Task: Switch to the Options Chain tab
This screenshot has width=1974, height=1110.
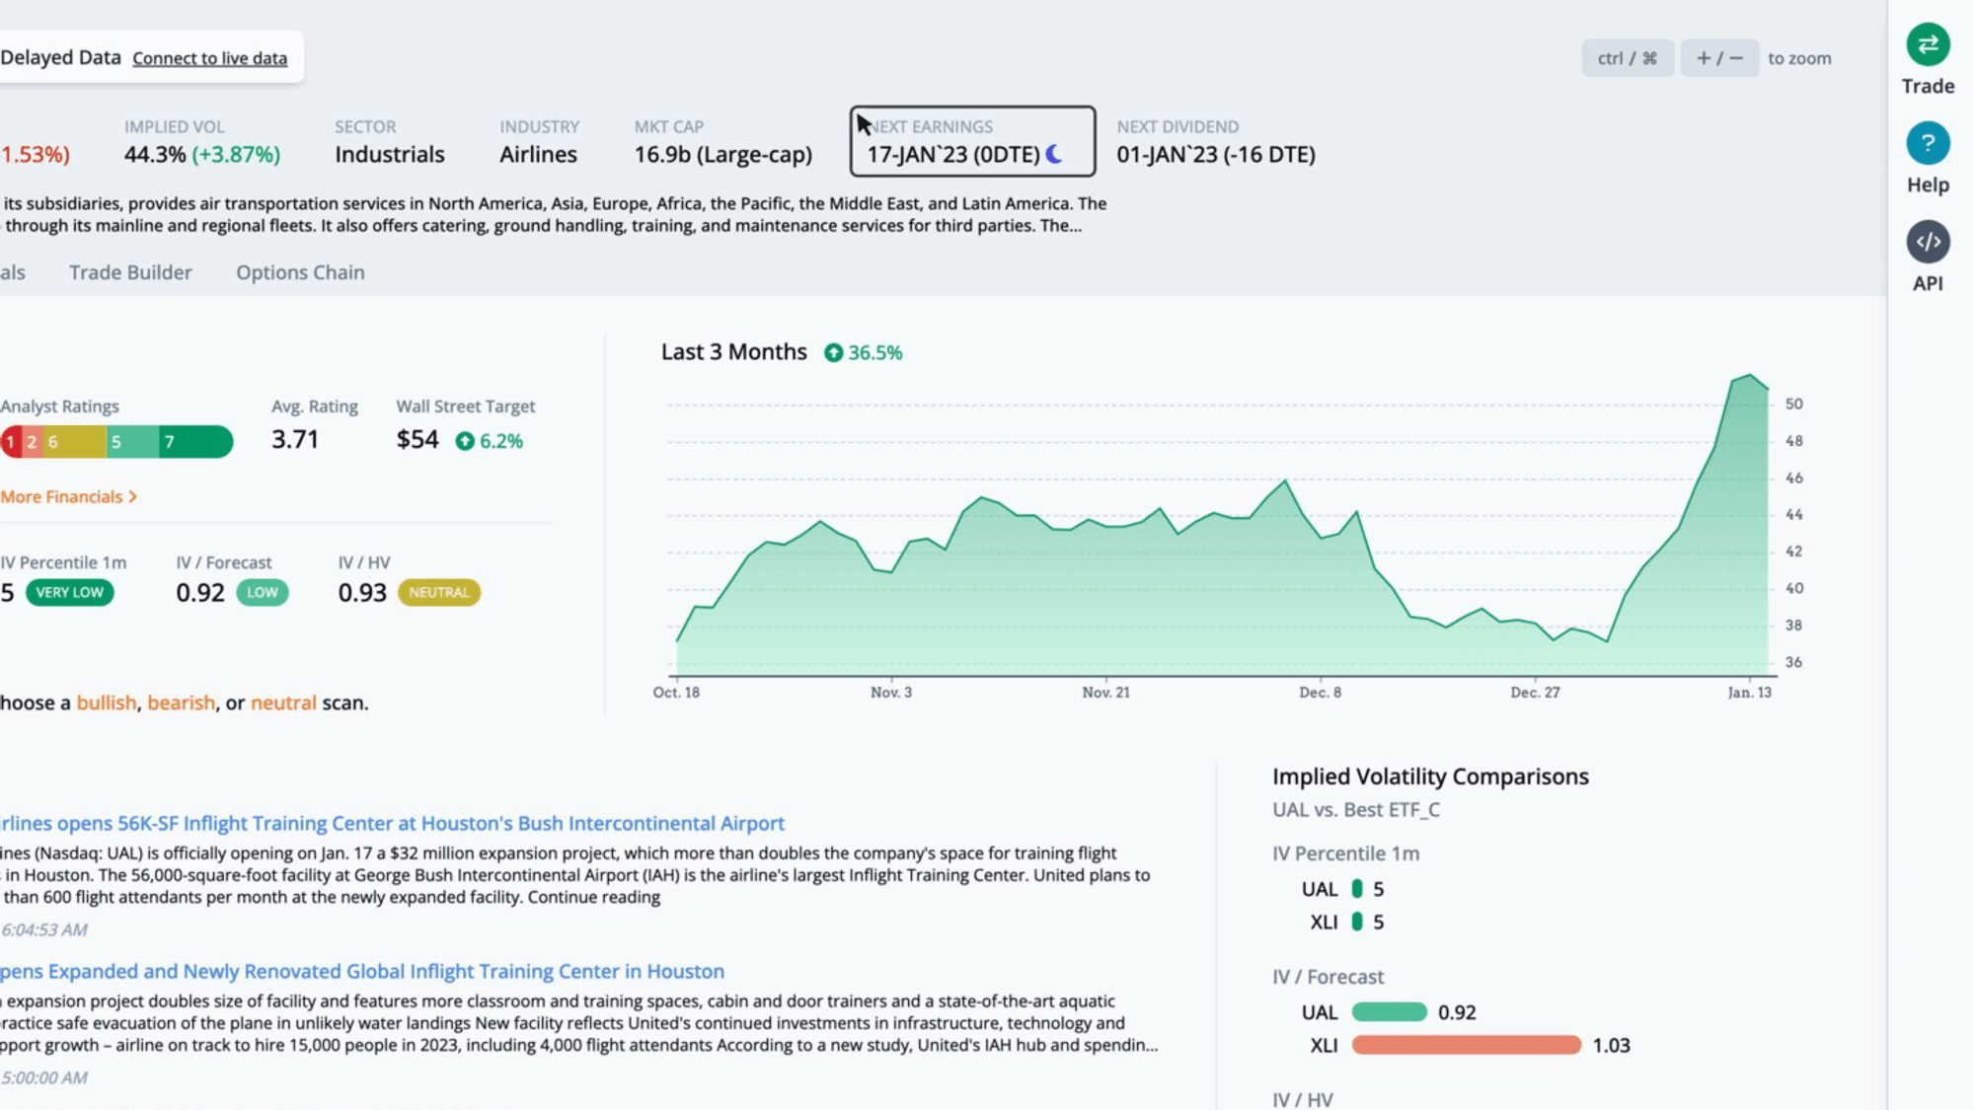Action: point(300,272)
